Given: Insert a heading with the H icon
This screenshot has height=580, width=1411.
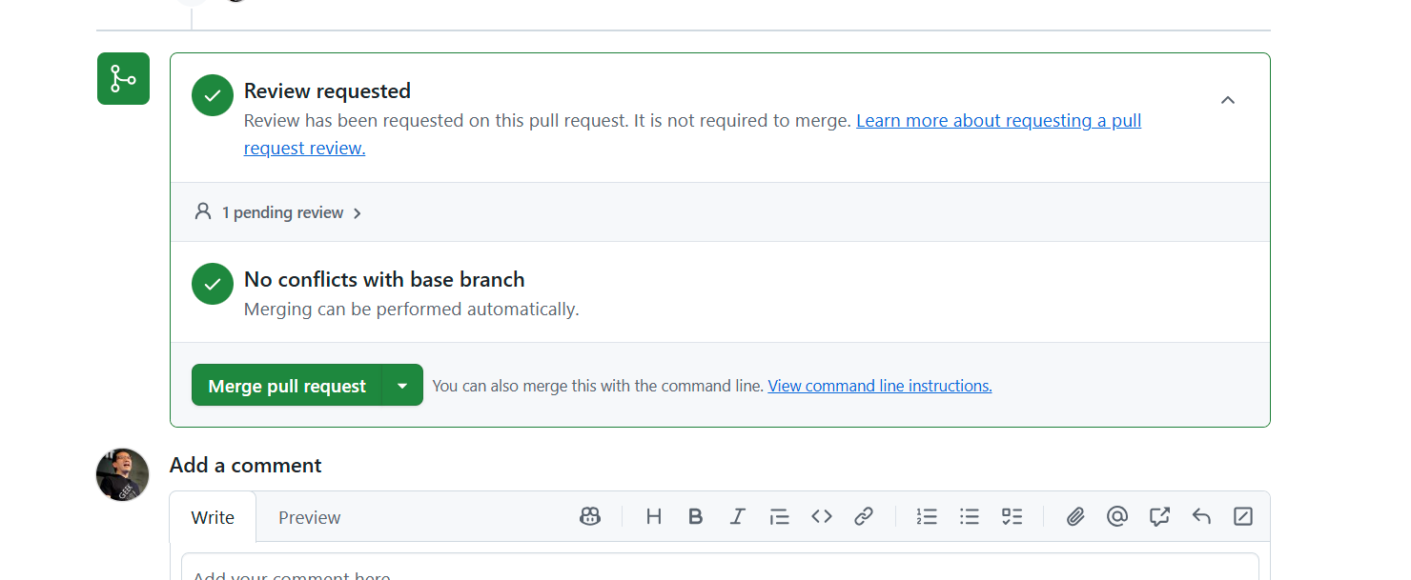Looking at the screenshot, I should pos(654,516).
